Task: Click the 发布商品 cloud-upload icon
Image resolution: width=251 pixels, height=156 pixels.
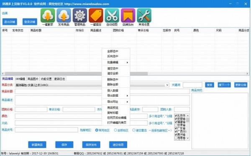Action: click(64, 15)
